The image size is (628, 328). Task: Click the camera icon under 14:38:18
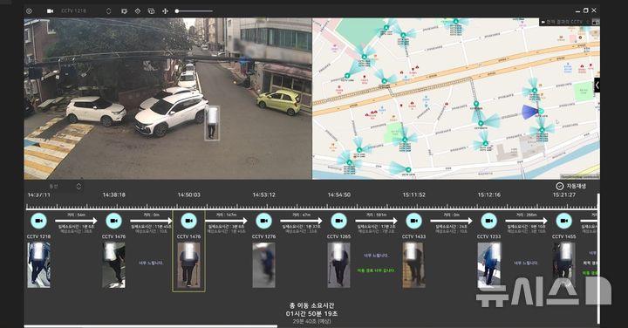113,221
